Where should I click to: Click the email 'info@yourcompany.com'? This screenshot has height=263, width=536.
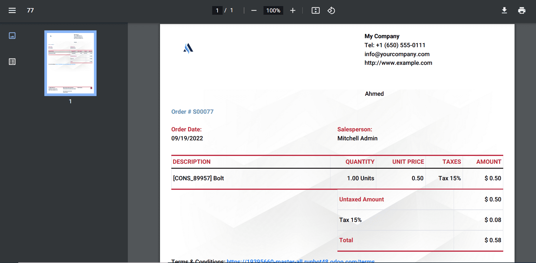[397, 54]
